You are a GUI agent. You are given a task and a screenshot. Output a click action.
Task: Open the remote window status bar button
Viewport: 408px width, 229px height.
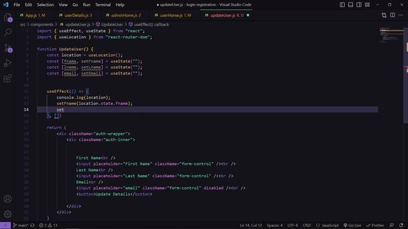pyautogui.click(x=5, y=225)
